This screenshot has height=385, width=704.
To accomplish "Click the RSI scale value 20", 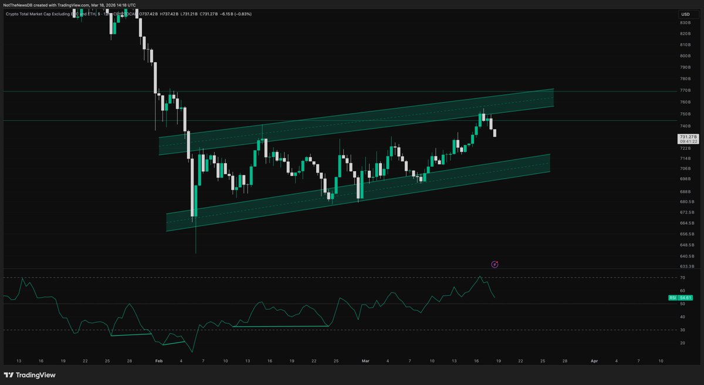I will 682,342.
